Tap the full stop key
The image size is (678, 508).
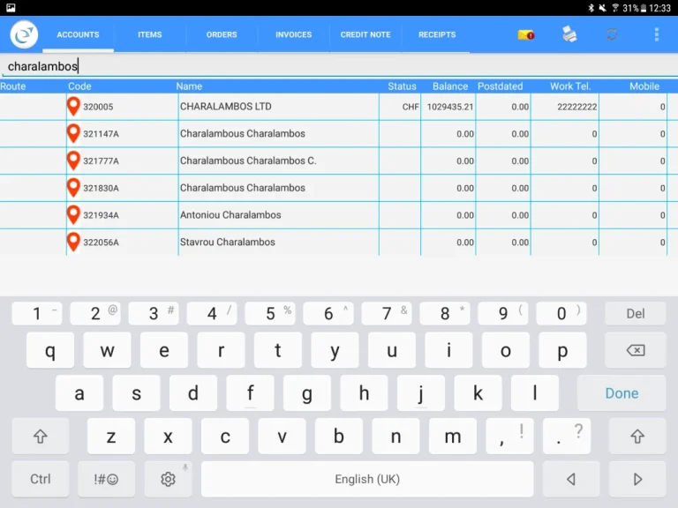tap(567, 437)
